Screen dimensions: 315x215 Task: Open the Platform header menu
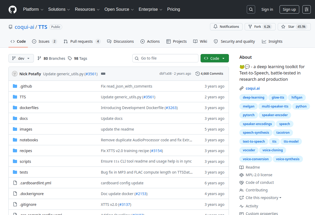(33, 9)
